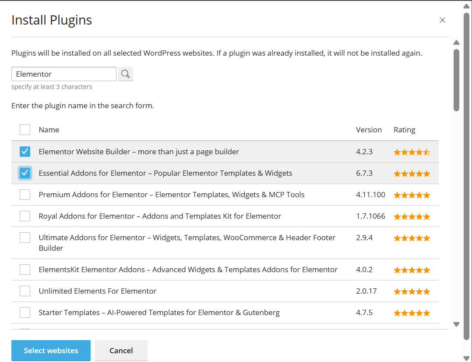
Task: Click Unlimited Elements For Elementor plugin name
Action: [98, 291]
